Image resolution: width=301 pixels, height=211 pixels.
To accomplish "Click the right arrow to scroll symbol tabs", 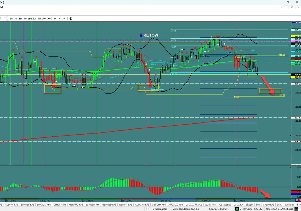I will [x=300, y=204].
